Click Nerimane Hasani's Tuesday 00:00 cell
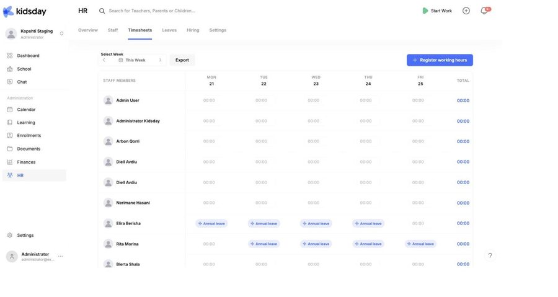558x297 pixels. pyautogui.click(x=261, y=203)
